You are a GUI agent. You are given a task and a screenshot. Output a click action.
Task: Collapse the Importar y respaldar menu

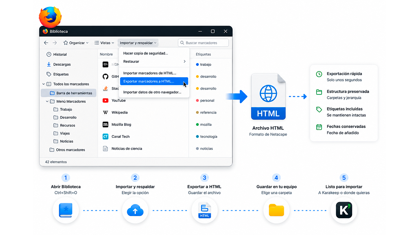tap(138, 43)
